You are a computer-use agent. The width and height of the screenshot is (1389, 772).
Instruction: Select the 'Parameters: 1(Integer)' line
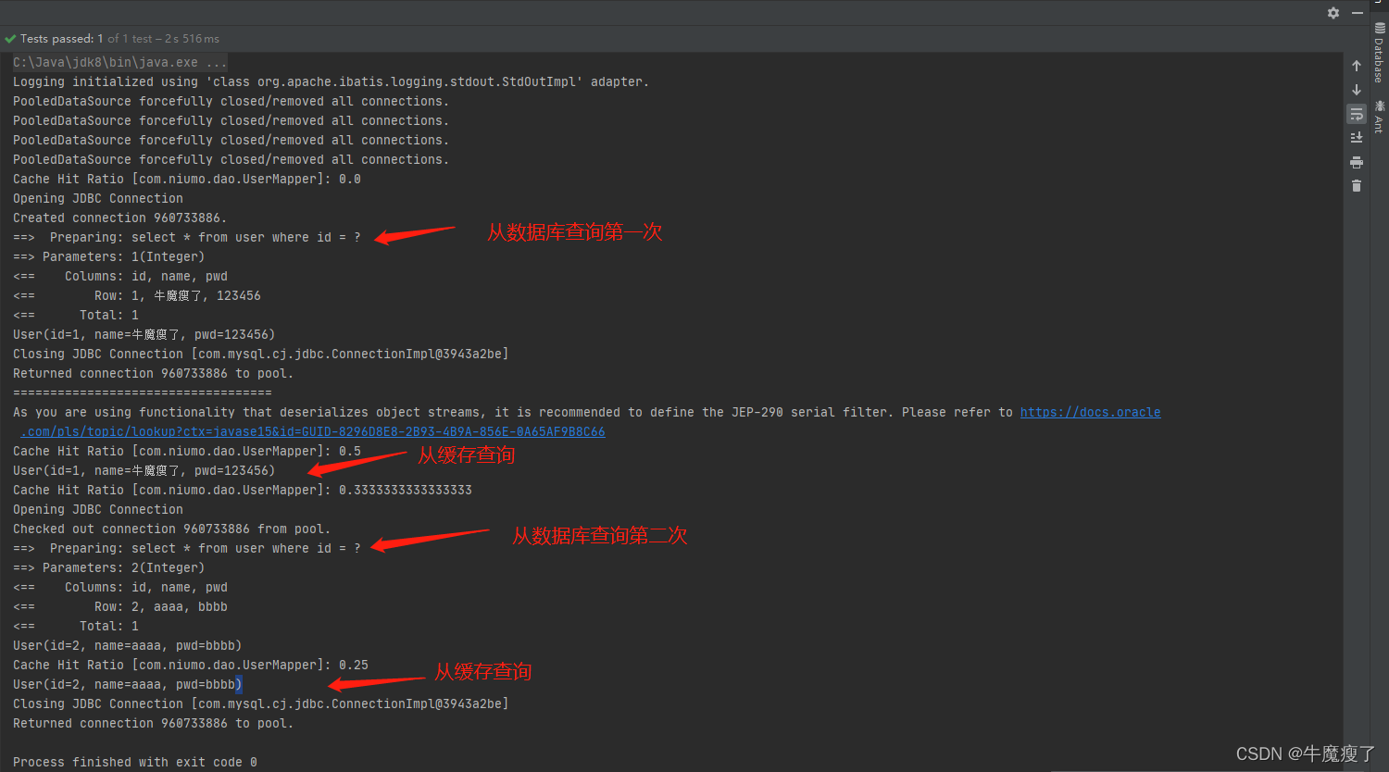point(108,256)
